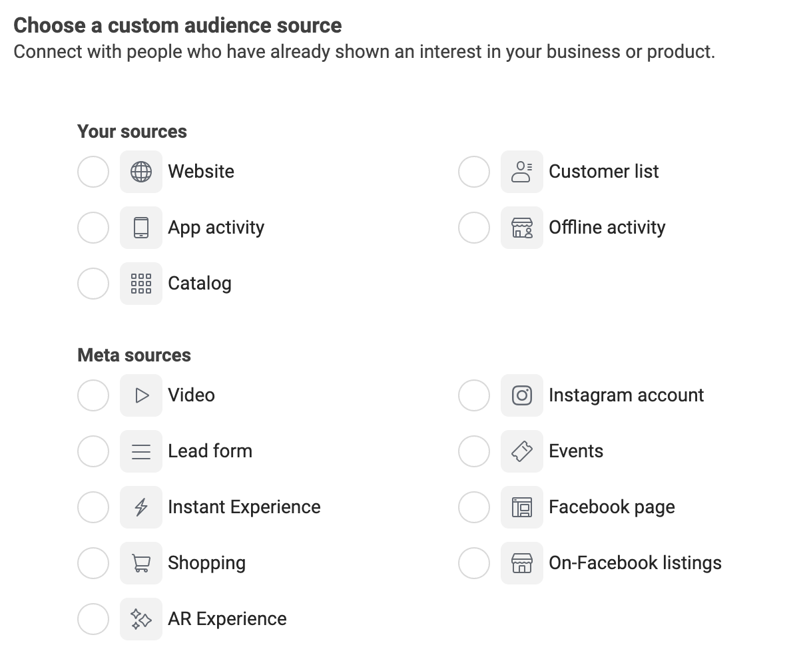
Task: Click the 'Video' label text
Action: (192, 395)
